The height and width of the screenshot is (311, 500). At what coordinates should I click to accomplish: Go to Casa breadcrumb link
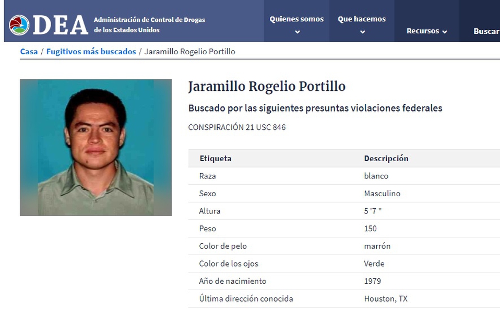(29, 52)
